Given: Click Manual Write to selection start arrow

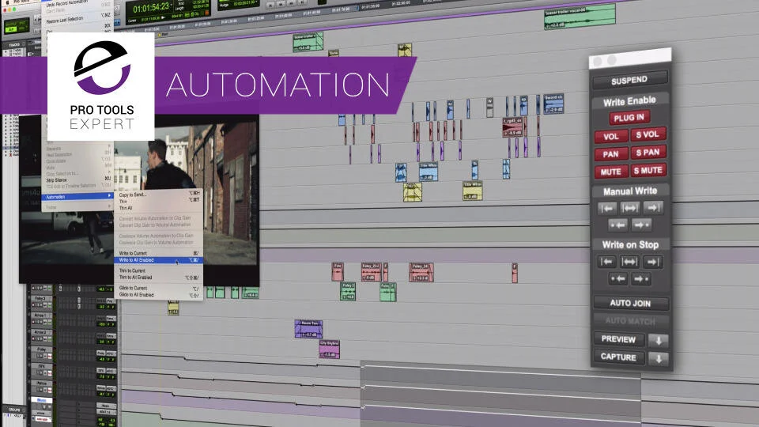Looking at the screenshot, I should click(x=607, y=208).
